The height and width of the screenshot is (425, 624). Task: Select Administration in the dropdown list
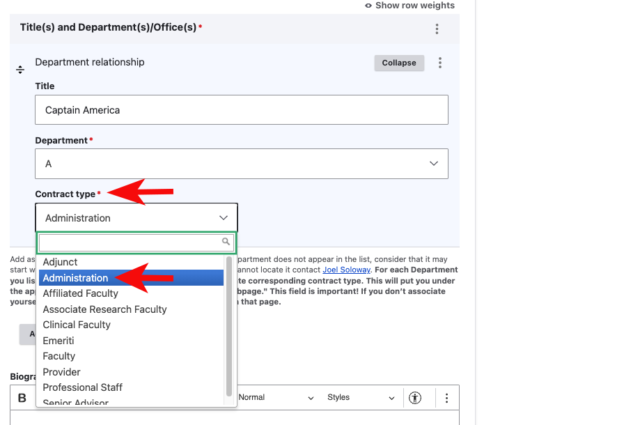tap(131, 278)
